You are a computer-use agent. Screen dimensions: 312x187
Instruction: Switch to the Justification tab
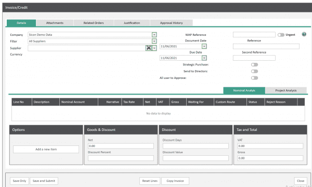point(132,23)
